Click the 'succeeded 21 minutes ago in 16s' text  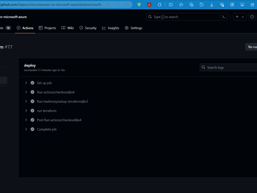[x=44, y=70]
